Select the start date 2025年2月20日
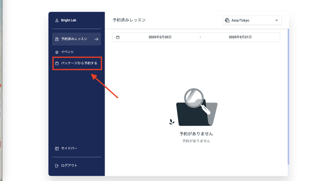This screenshot has height=181, width=334. [x=160, y=37]
